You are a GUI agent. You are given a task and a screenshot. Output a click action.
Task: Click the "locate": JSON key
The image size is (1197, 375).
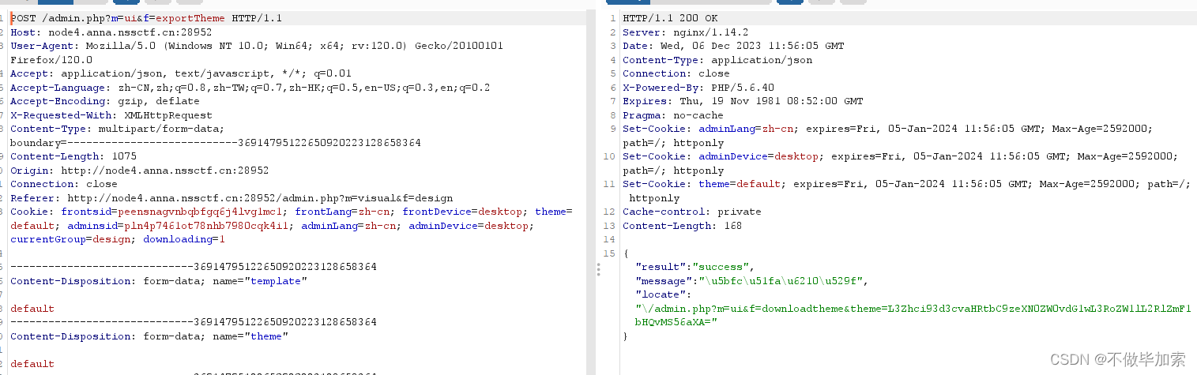click(x=664, y=294)
